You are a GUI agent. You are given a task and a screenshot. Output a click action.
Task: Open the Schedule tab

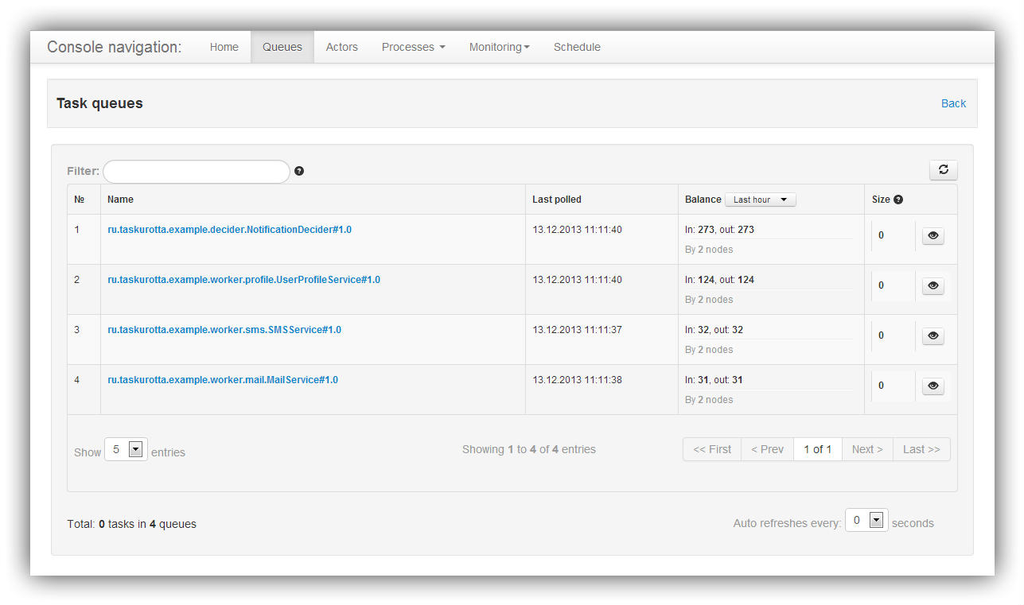[x=577, y=47]
